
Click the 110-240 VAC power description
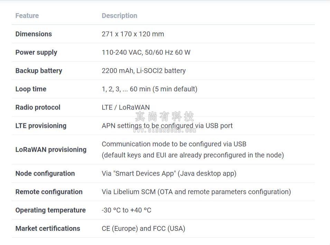146,52
